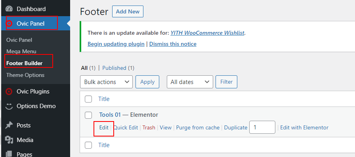Image resolution: width=355 pixels, height=157 pixels.
Task: Click Edit with Elementor link
Action: [304, 128]
